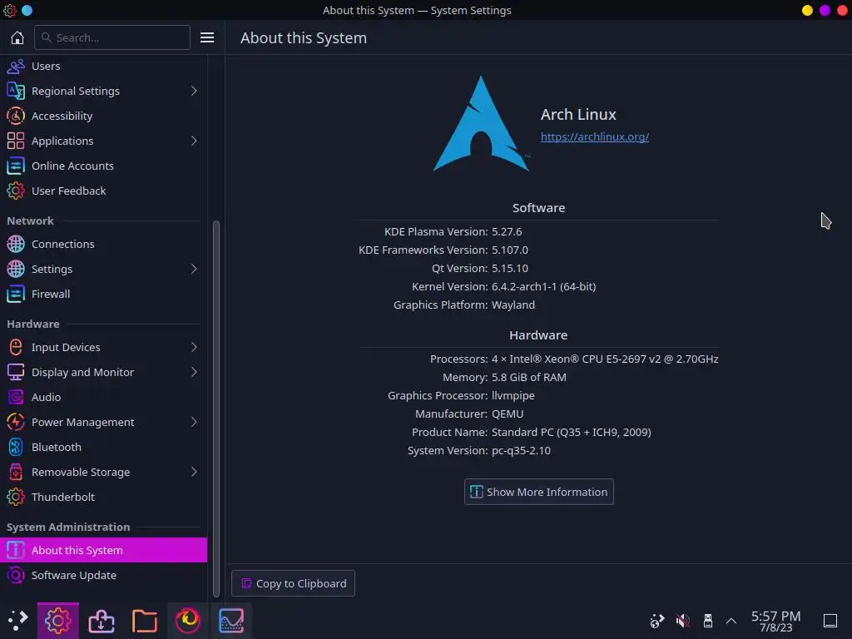Click the Graphics Processor value llvmpipe

pos(513,395)
